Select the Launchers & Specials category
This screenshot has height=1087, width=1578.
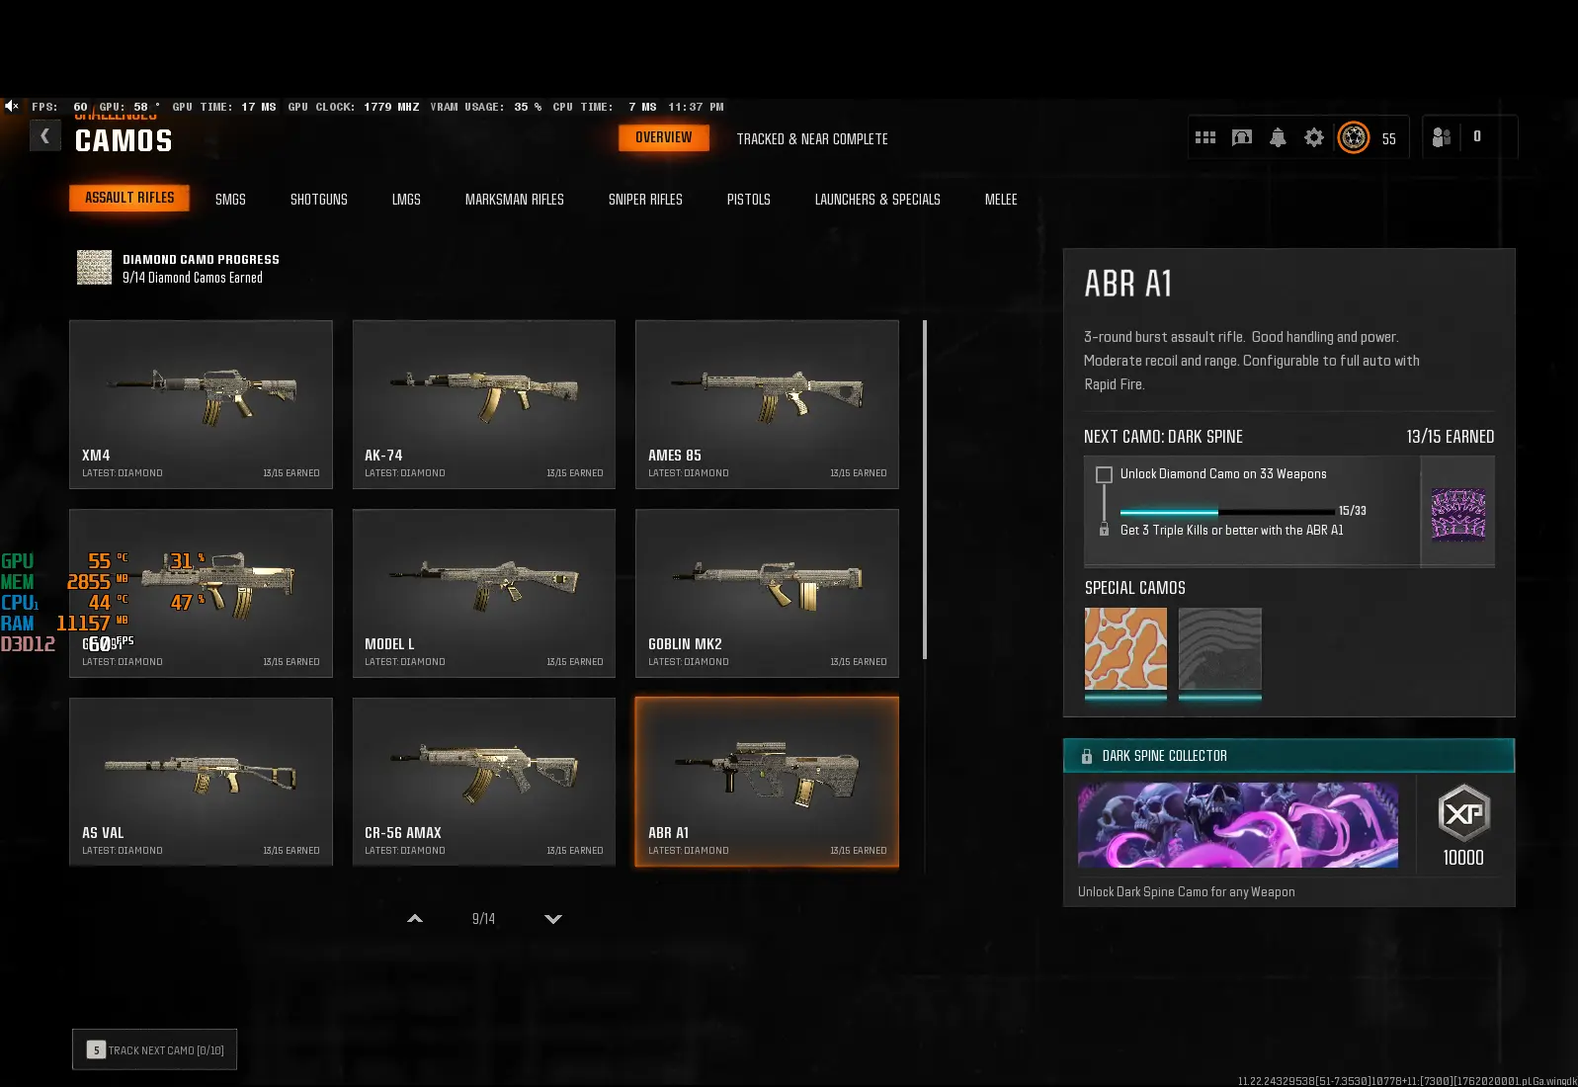(x=877, y=200)
